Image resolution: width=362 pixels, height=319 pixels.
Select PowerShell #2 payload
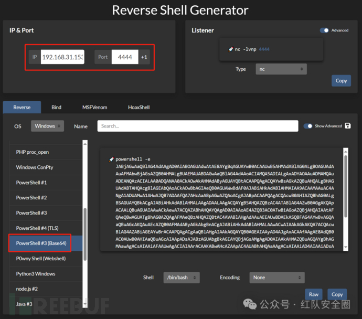point(46,198)
